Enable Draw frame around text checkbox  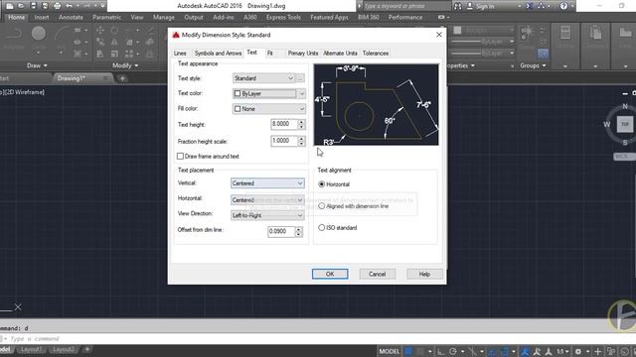181,157
